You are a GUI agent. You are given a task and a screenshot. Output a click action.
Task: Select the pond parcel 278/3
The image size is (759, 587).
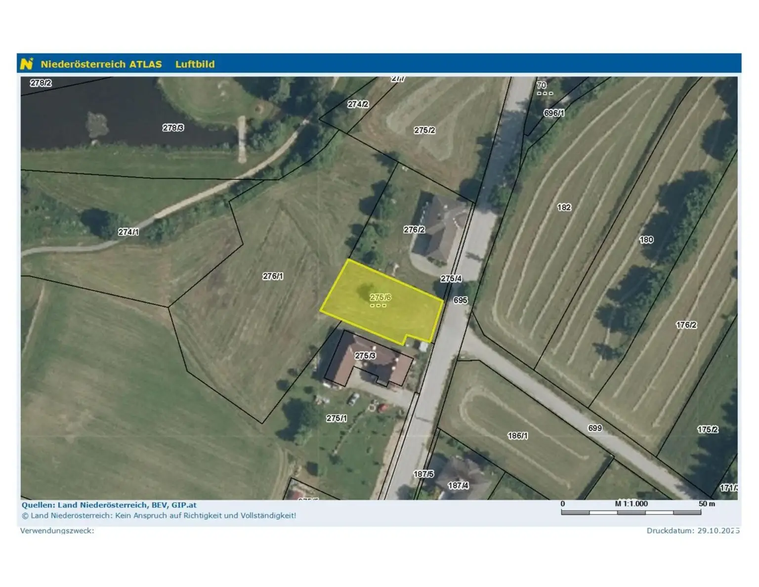pos(173,127)
